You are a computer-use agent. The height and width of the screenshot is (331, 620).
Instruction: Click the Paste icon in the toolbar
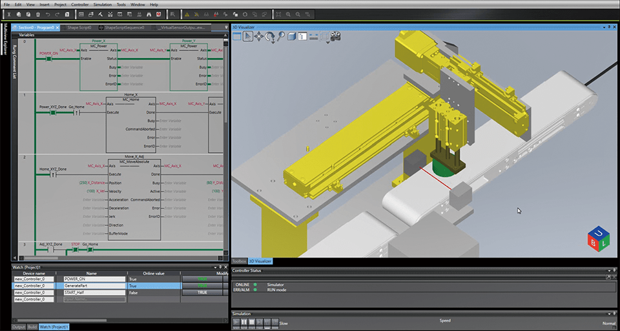(28, 14)
